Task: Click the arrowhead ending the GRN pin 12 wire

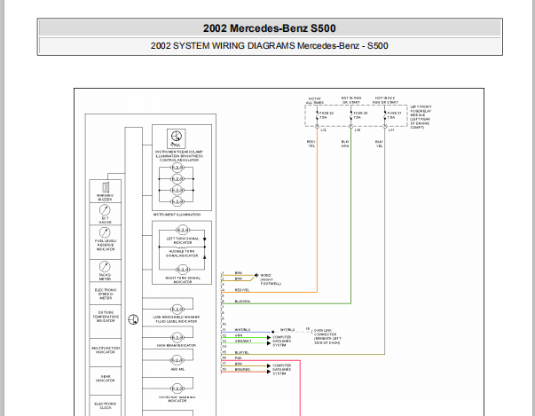Action: (269, 338)
